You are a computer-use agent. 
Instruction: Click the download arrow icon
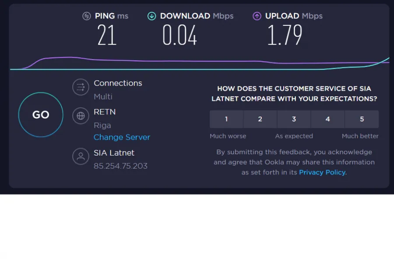click(x=152, y=16)
